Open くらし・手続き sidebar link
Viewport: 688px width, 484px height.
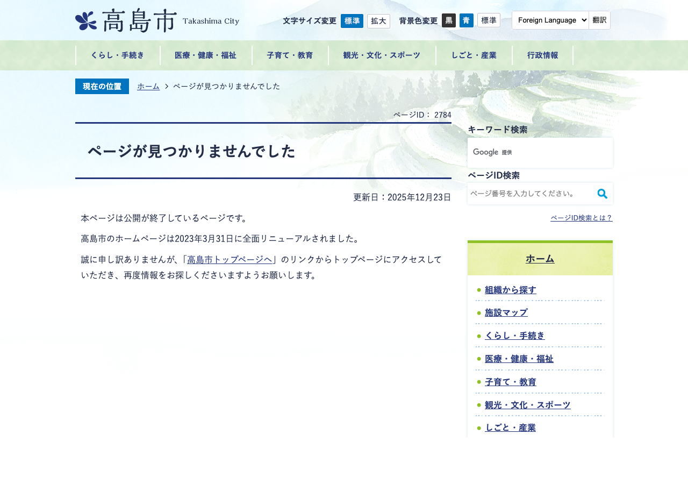(x=515, y=336)
